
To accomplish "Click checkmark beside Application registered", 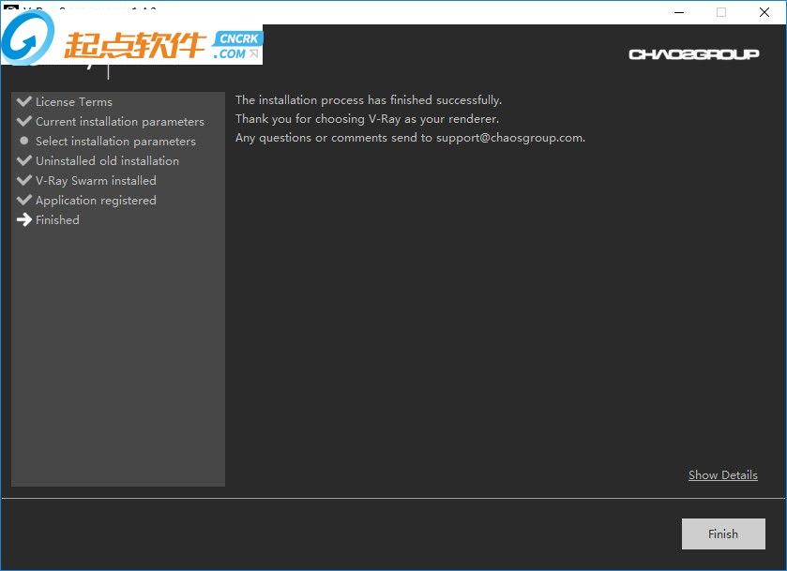I will pos(24,200).
